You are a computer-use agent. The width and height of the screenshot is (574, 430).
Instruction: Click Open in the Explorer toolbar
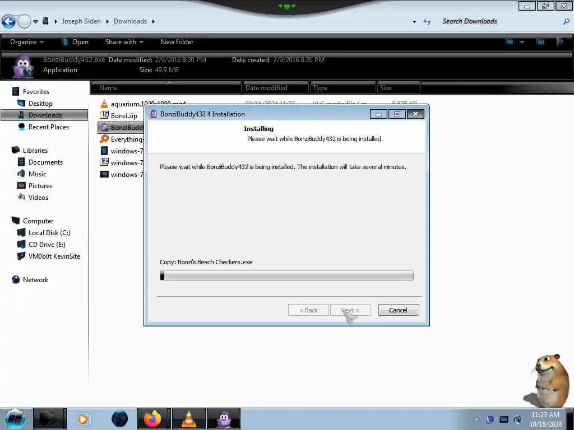76,42
